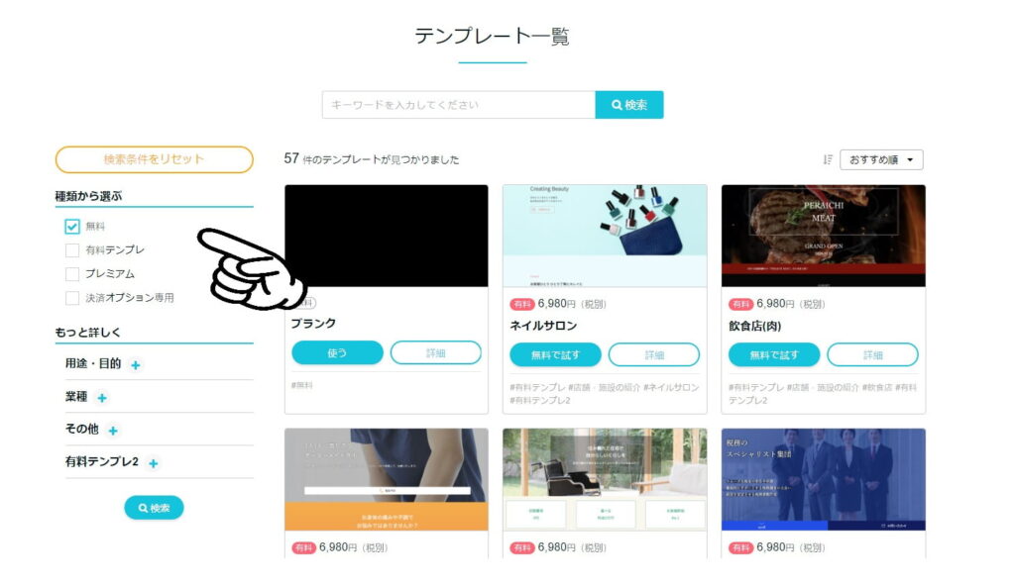
Task: Click the sidebar 検索 magnifier button
Action: coord(154,508)
